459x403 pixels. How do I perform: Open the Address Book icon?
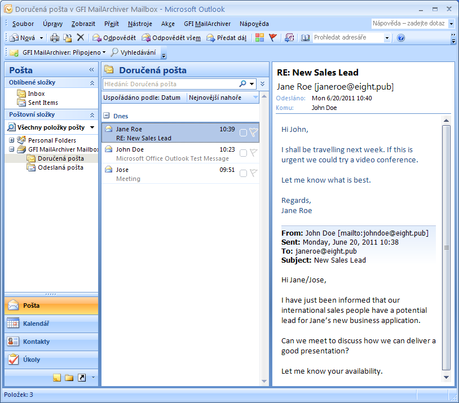point(305,38)
